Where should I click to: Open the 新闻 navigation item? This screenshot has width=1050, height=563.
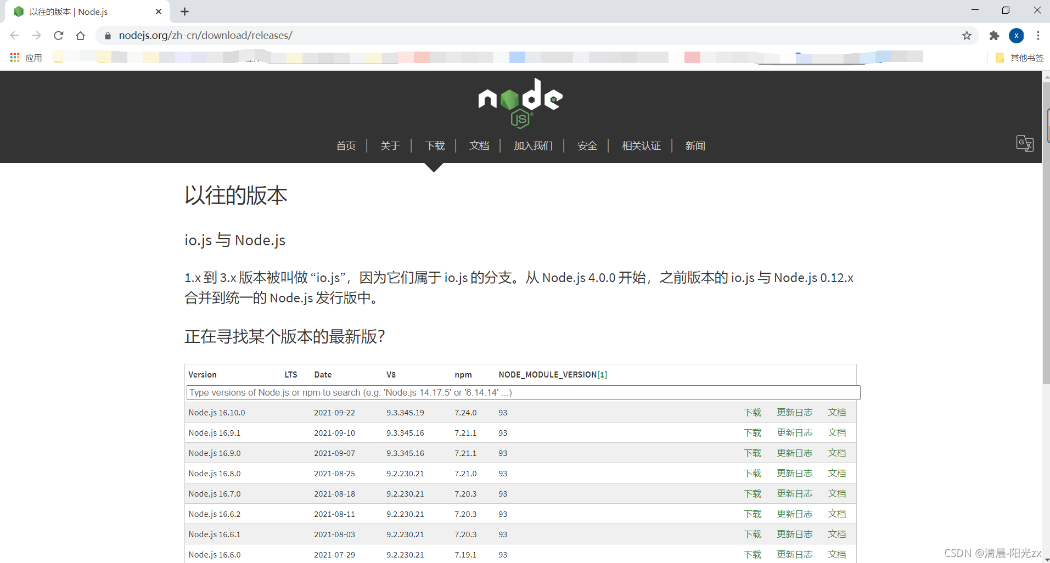pos(695,146)
